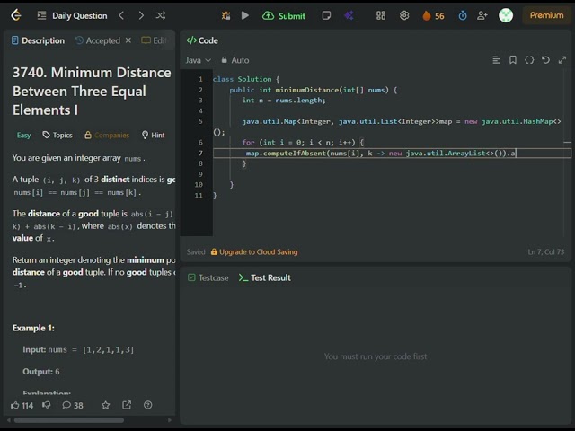View the streak counter showing 56
The image size is (575, 431).
(433, 16)
